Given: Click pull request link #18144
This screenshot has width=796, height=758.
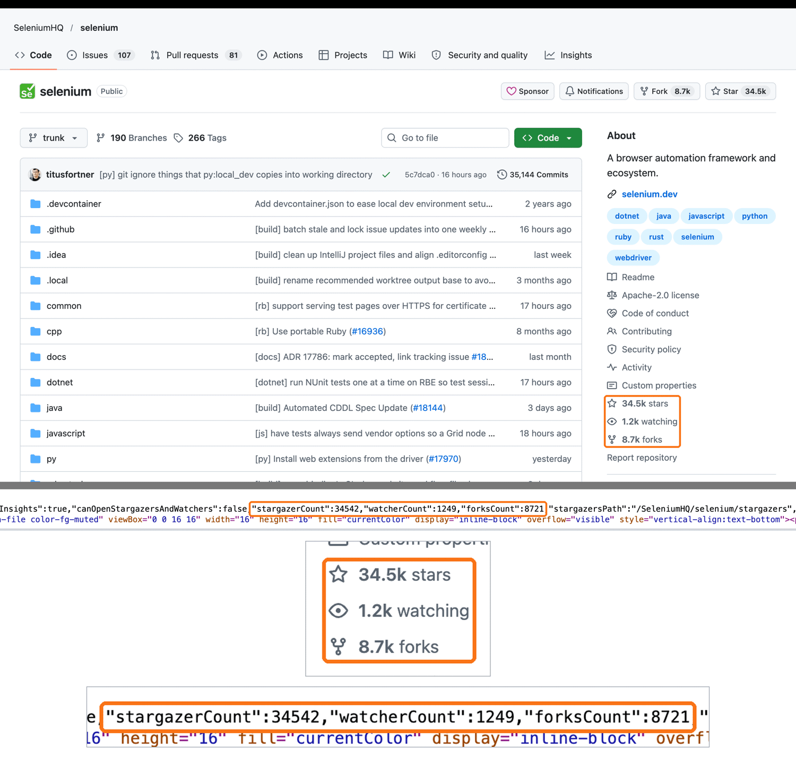Looking at the screenshot, I should point(428,408).
